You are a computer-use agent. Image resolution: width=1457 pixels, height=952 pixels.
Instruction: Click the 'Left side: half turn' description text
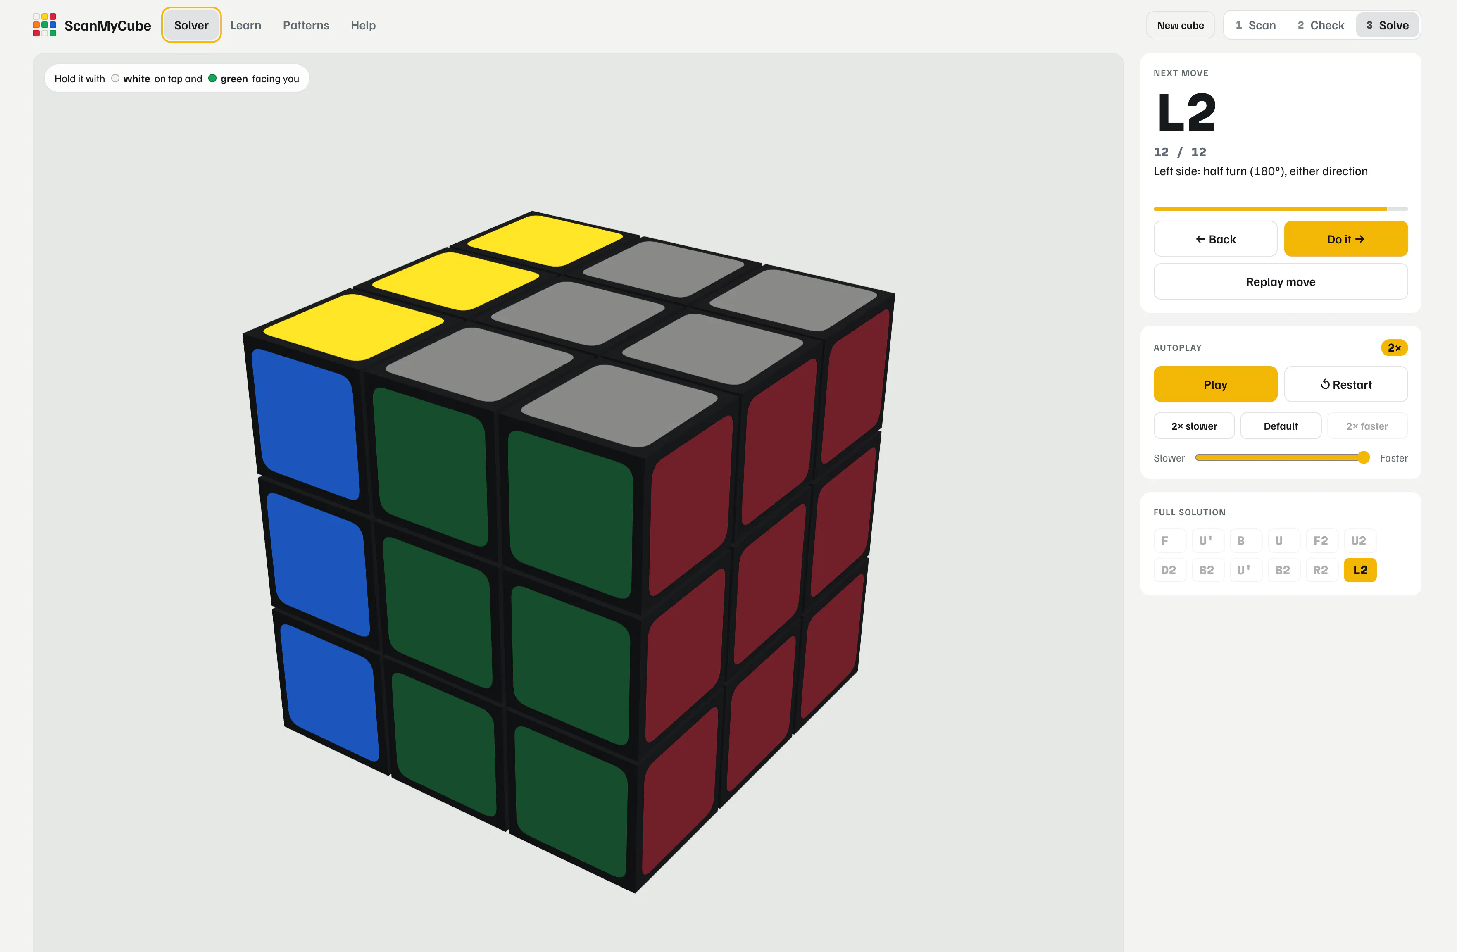click(1260, 171)
